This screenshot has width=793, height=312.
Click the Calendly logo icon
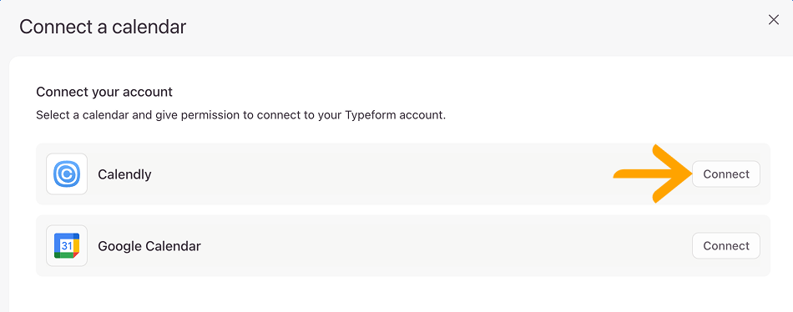(67, 174)
